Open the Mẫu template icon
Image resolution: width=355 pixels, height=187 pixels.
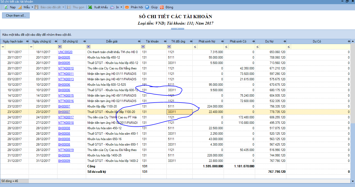(20, 7)
